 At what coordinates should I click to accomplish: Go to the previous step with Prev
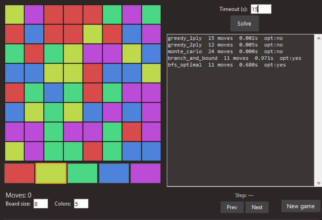point(232,207)
